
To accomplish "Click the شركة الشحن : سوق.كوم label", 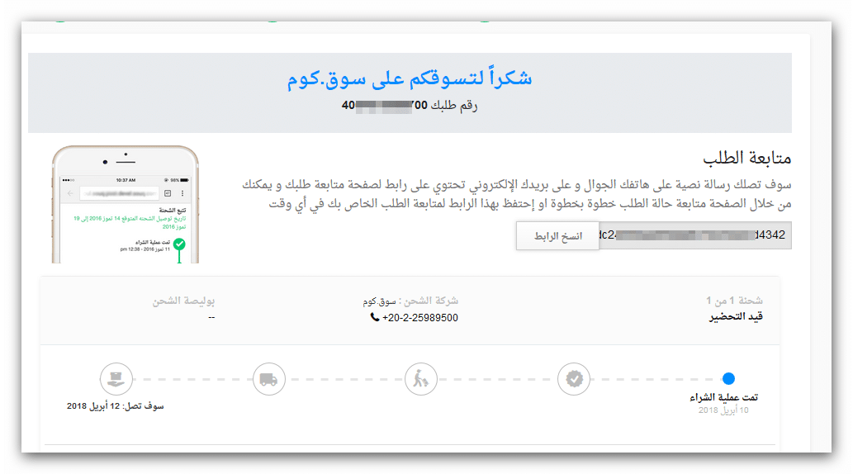I will (x=410, y=301).
